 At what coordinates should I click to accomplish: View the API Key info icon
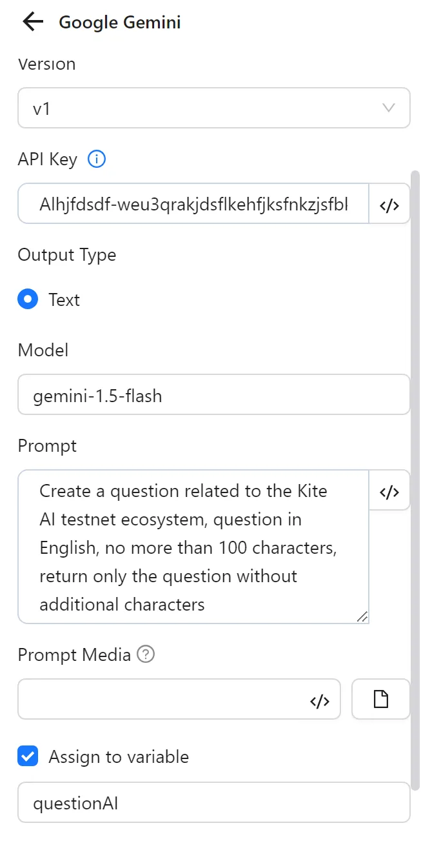pos(96,159)
